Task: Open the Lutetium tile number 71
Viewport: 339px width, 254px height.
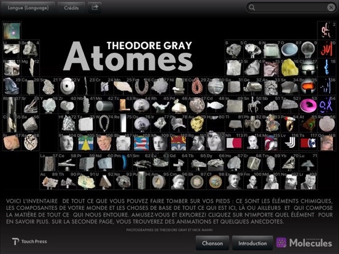Action: coord(308,162)
